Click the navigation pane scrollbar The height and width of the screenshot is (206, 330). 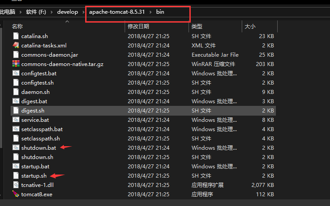tap(1, 87)
